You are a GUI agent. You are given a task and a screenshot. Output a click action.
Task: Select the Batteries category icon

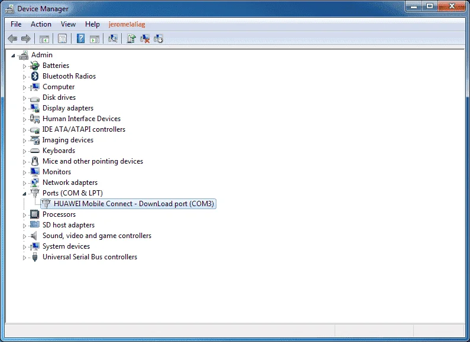pos(35,66)
